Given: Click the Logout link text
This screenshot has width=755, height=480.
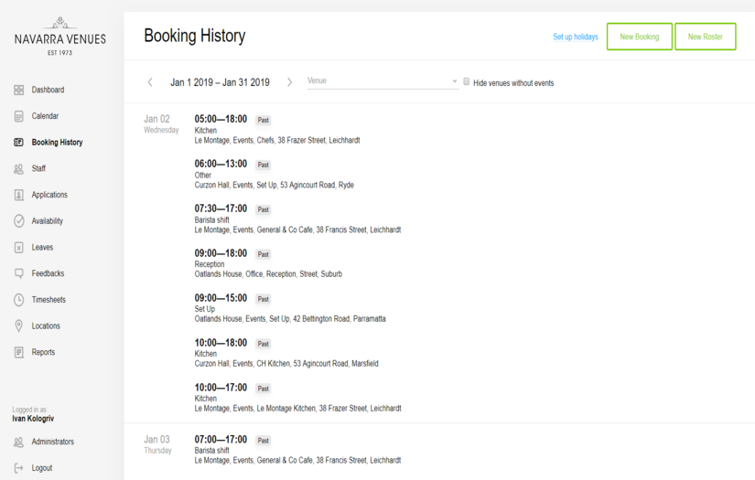Looking at the screenshot, I should pos(42,468).
